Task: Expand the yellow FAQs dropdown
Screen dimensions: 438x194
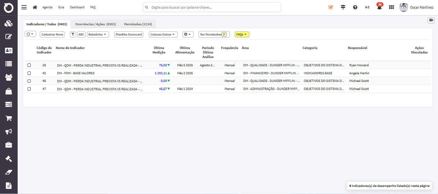Action: tap(242, 34)
